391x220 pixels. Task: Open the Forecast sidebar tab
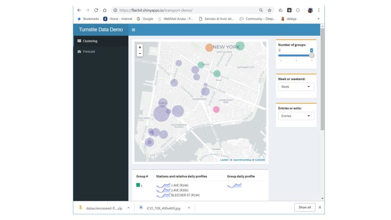101,52
